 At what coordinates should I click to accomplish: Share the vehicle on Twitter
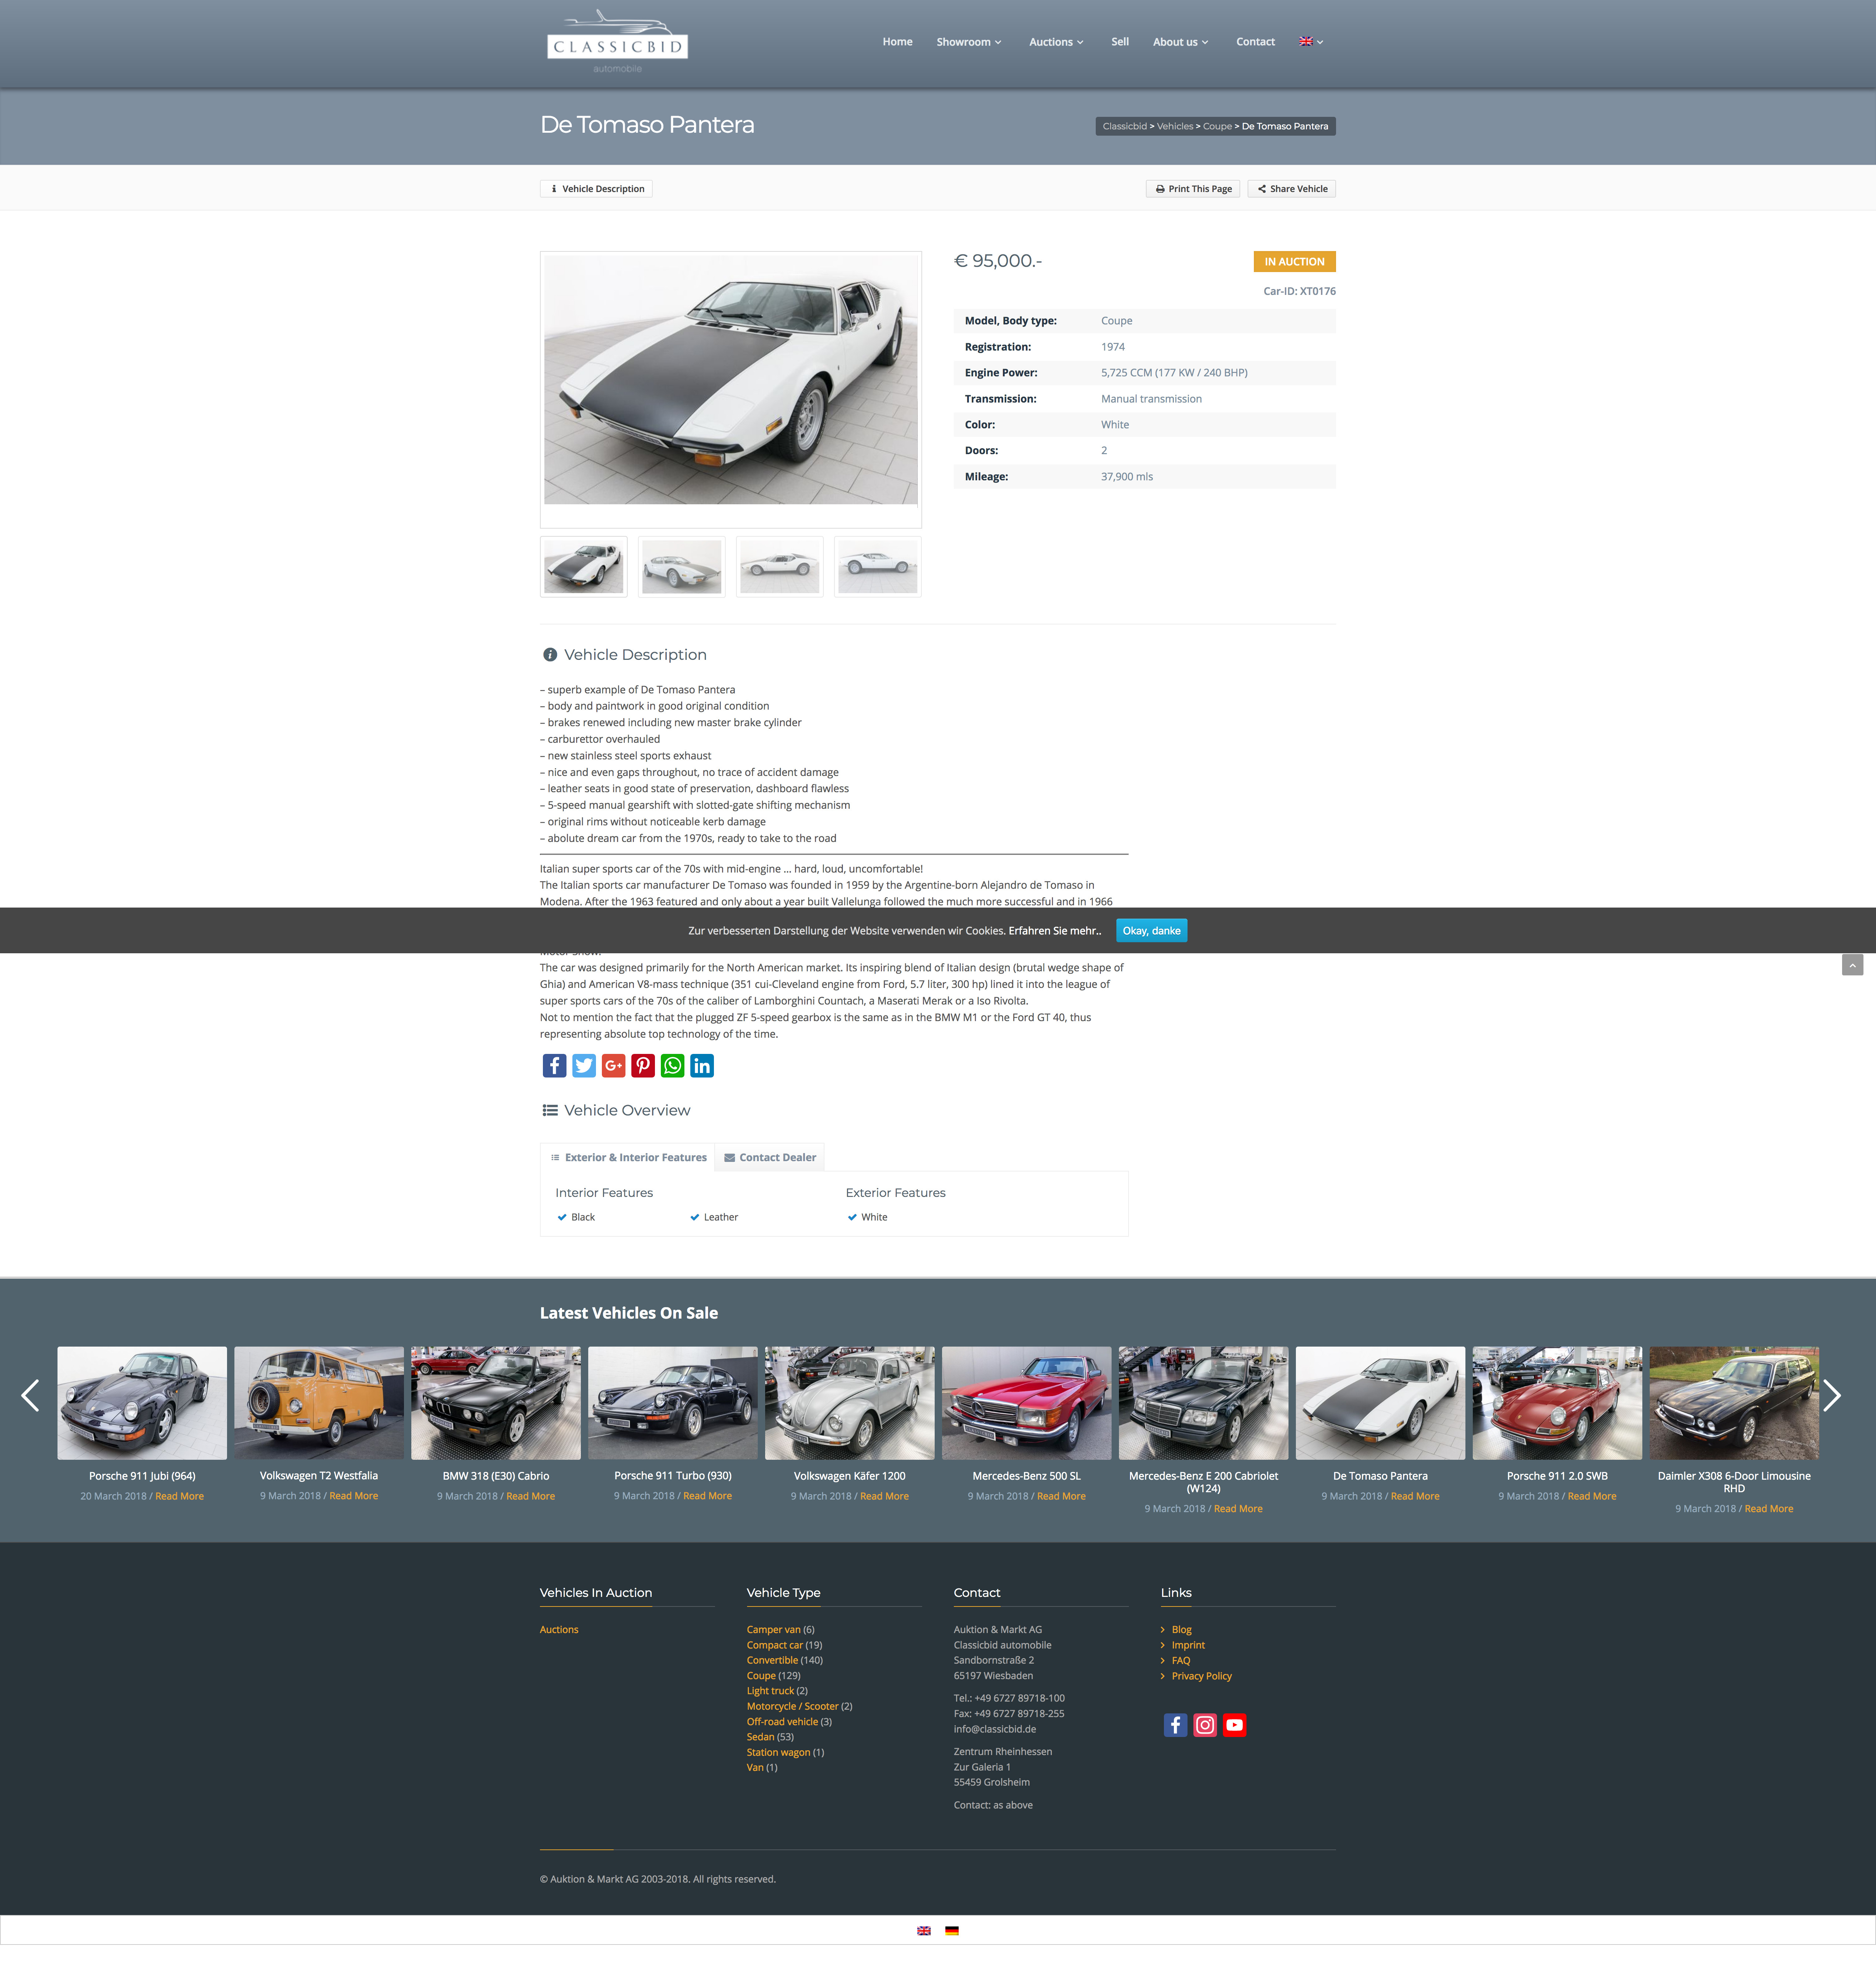tap(584, 1066)
